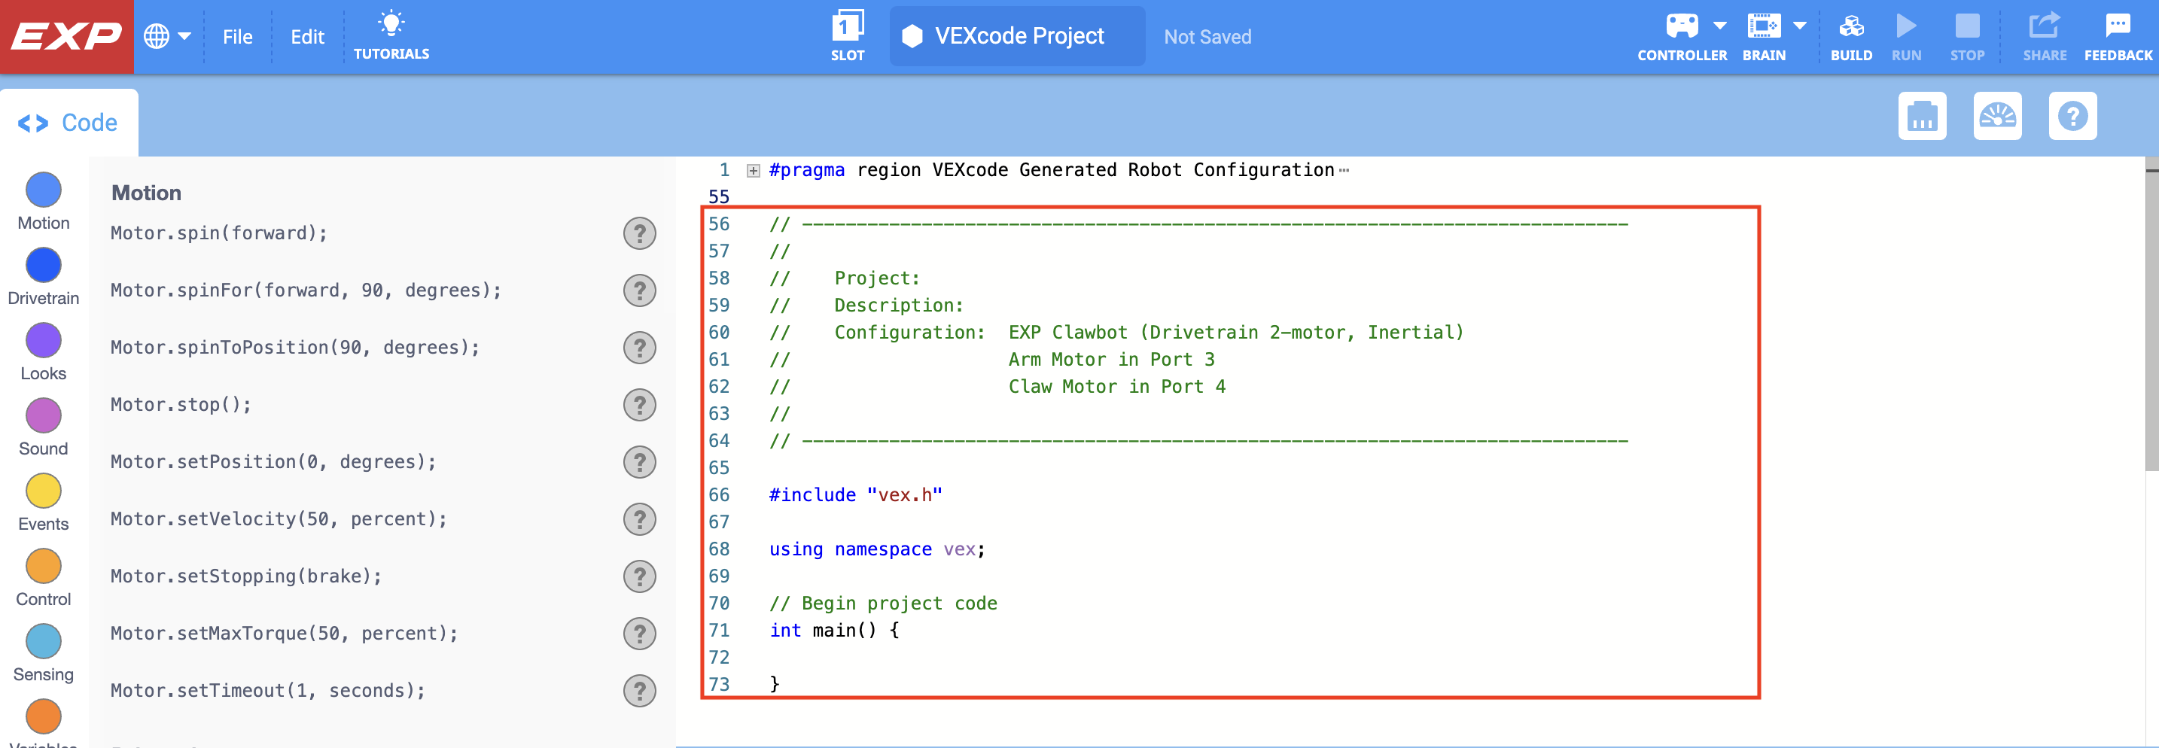Select the Sensing category icon
The image size is (2159, 748).
tap(44, 642)
